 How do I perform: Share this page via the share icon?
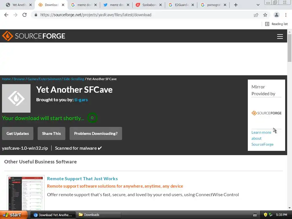point(256,15)
